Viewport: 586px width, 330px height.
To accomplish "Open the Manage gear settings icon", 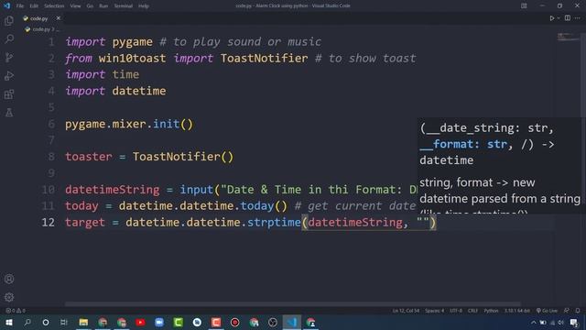I will click(9, 297).
